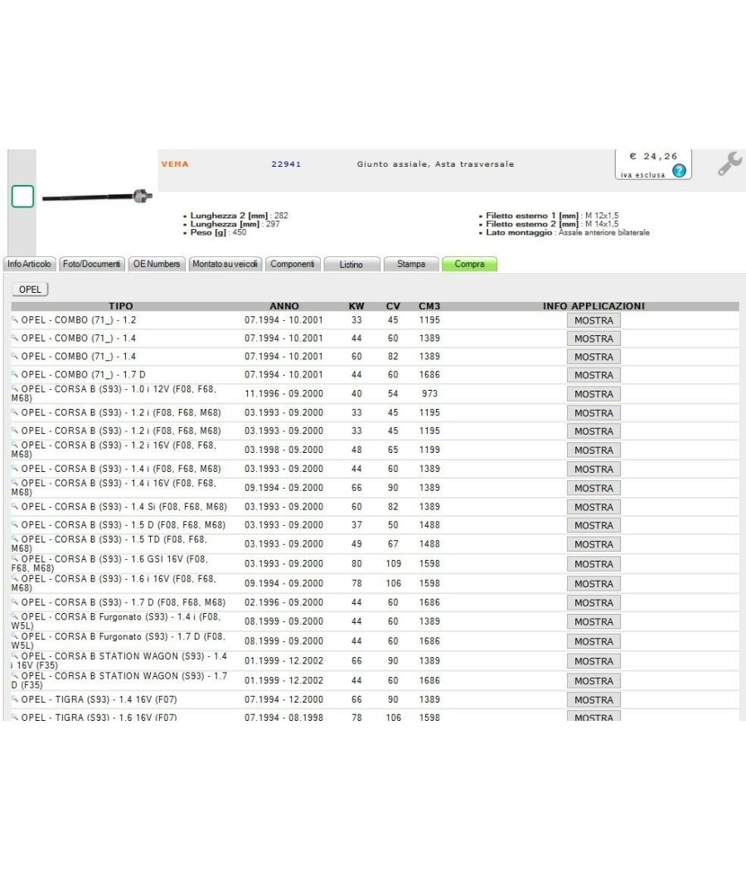Image resolution: width=746 pixels, height=871 pixels.
Task: Show applications for CORSA B 1.5 D
Action: pos(594,525)
